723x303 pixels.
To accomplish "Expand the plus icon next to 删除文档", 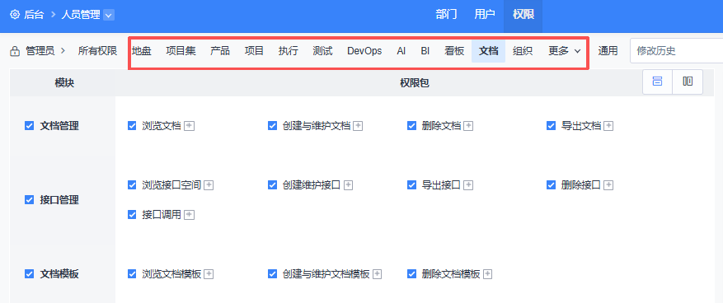I will coord(468,126).
